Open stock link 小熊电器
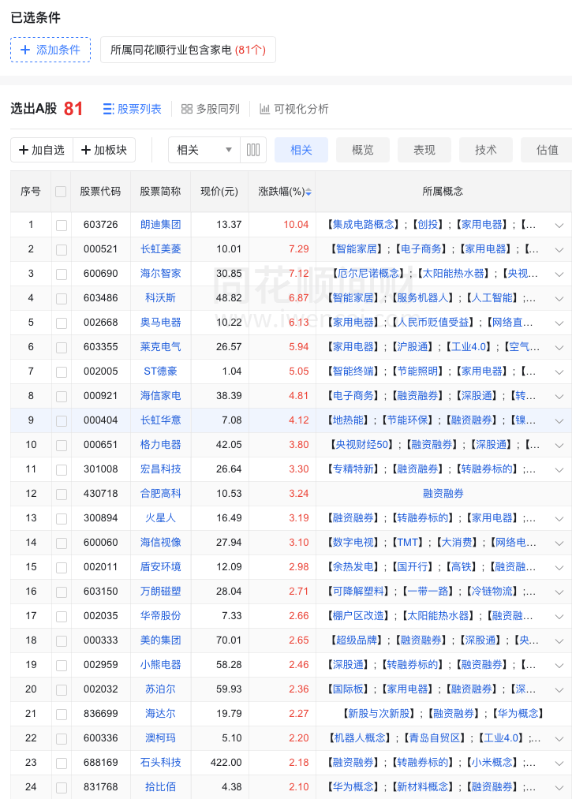 coord(161,664)
